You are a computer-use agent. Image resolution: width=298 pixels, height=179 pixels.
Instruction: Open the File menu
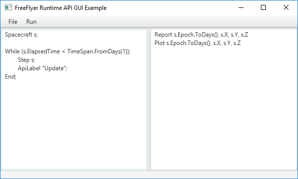(x=13, y=22)
